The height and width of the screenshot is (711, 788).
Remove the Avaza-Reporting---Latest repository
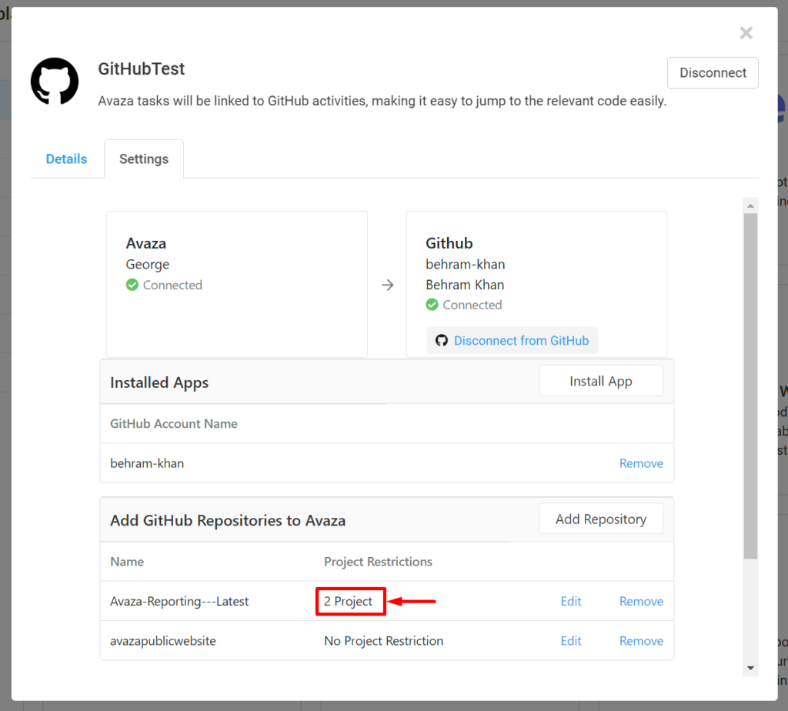click(641, 601)
